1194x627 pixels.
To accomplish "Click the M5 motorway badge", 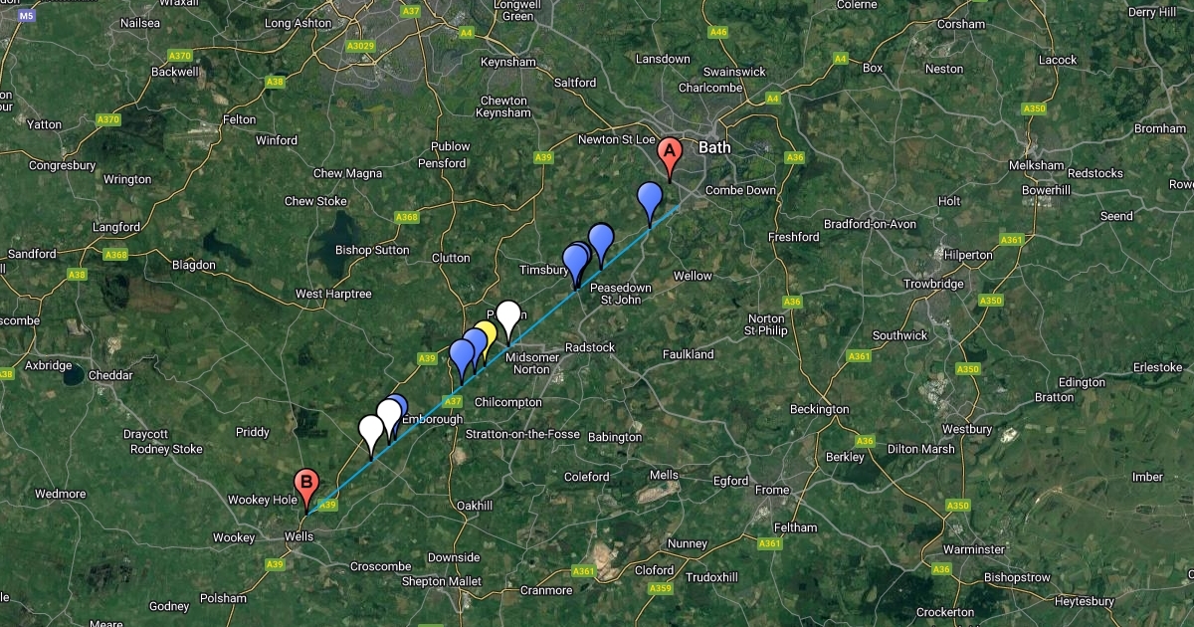I will pyautogui.click(x=27, y=17).
